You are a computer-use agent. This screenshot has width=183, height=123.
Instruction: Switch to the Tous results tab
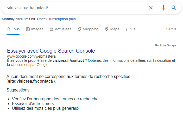[16, 29]
